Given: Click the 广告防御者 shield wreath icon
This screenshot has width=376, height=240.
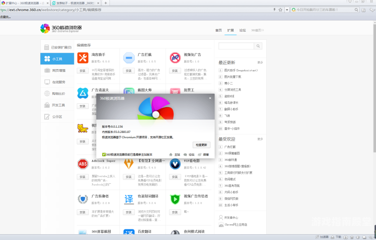Looking at the screenshot, I should 82,199.
